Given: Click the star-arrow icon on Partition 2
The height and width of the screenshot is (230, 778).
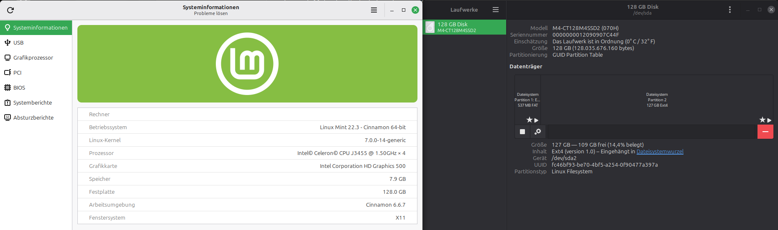Looking at the screenshot, I should (765, 120).
